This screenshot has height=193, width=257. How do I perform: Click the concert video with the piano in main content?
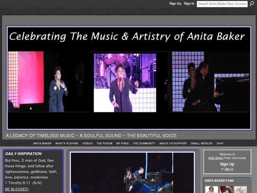(132, 172)
